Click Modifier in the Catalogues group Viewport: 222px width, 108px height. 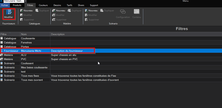tap(26, 15)
